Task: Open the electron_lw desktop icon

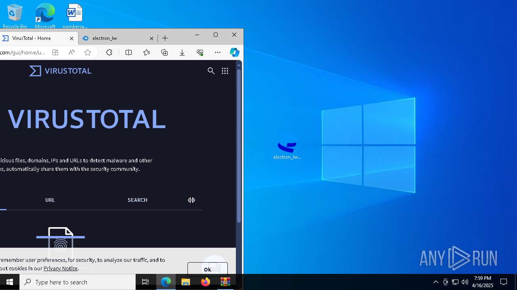Action: (x=287, y=147)
